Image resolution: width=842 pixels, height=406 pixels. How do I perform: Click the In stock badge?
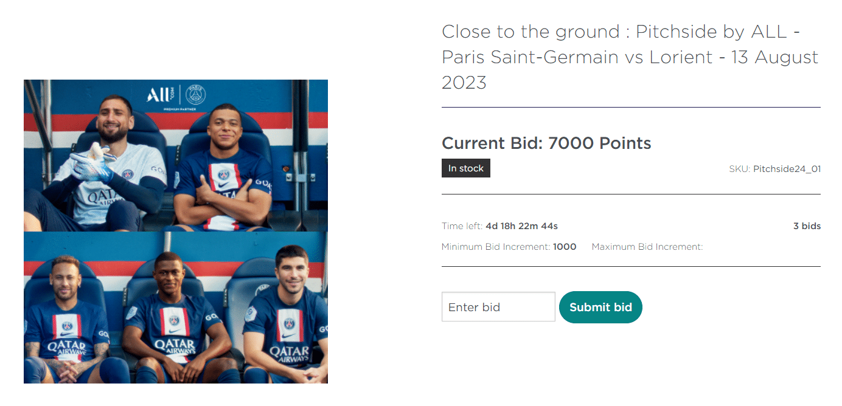pos(466,168)
